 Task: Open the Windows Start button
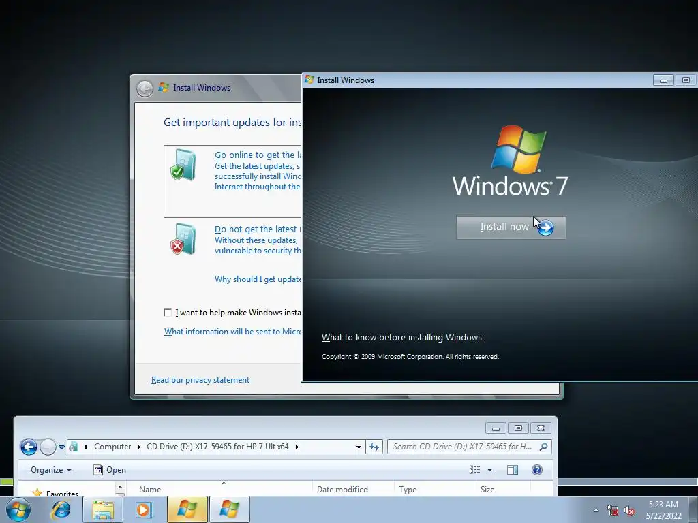tap(18, 509)
